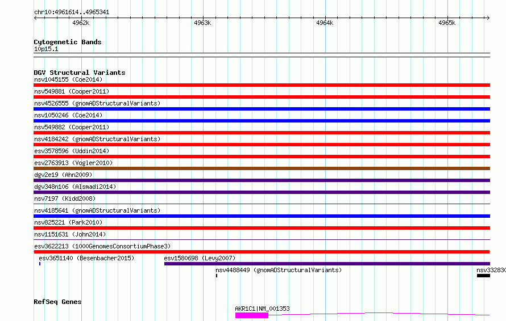Click the red bar under nsv825221
The image size is (506, 321).
tap(262, 228)
